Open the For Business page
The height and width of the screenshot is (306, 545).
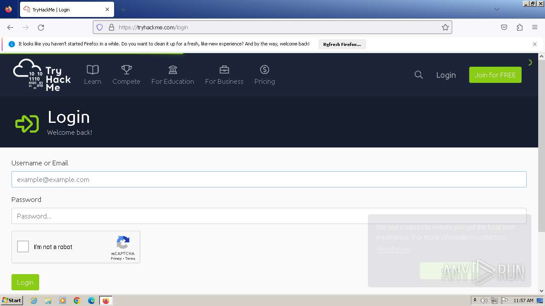[224, 75]
